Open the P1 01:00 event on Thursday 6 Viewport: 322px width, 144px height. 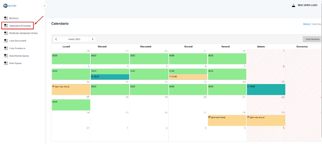(188, 77)
